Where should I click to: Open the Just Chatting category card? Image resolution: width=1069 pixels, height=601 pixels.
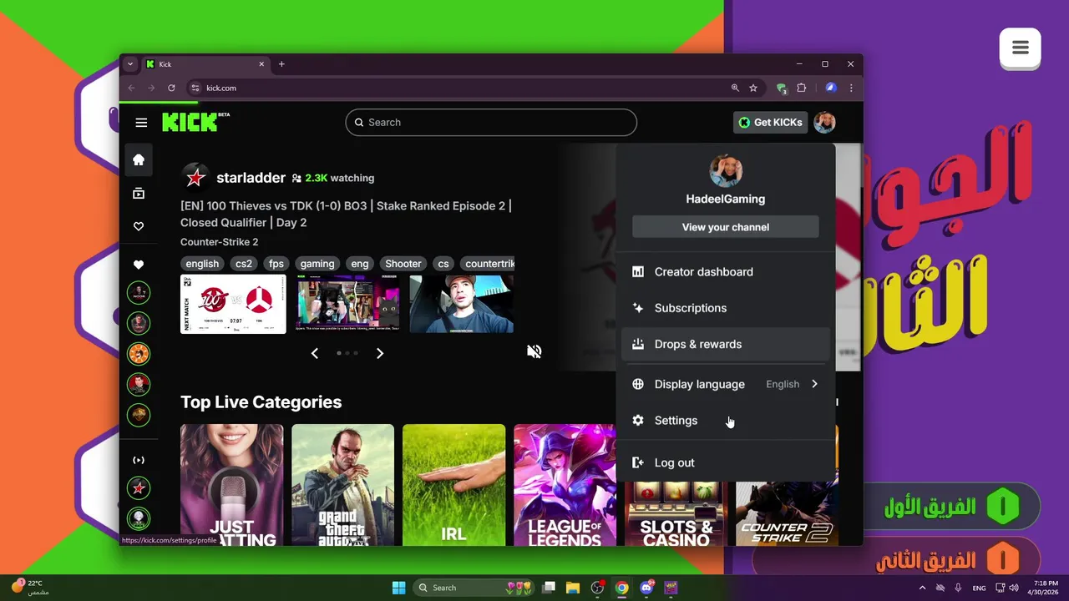[231, 485]
